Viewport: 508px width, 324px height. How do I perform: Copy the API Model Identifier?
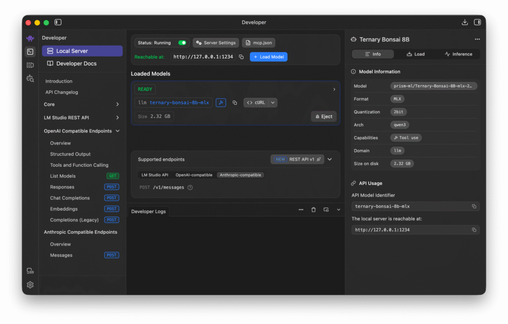click(x=474, y=206)
